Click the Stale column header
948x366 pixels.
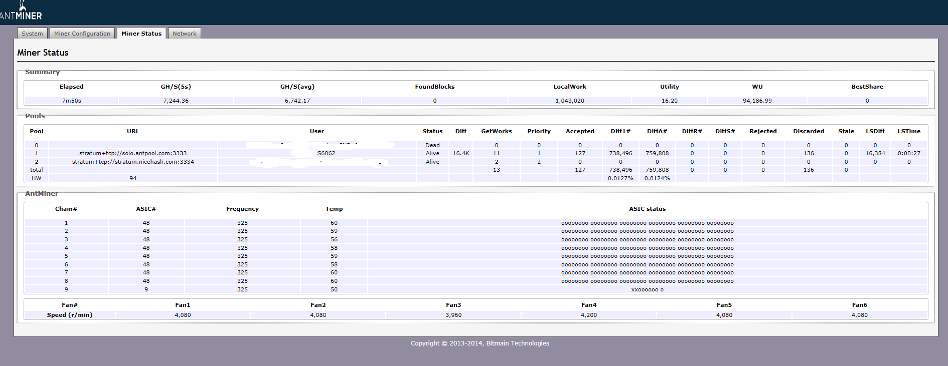coord(846,131)
